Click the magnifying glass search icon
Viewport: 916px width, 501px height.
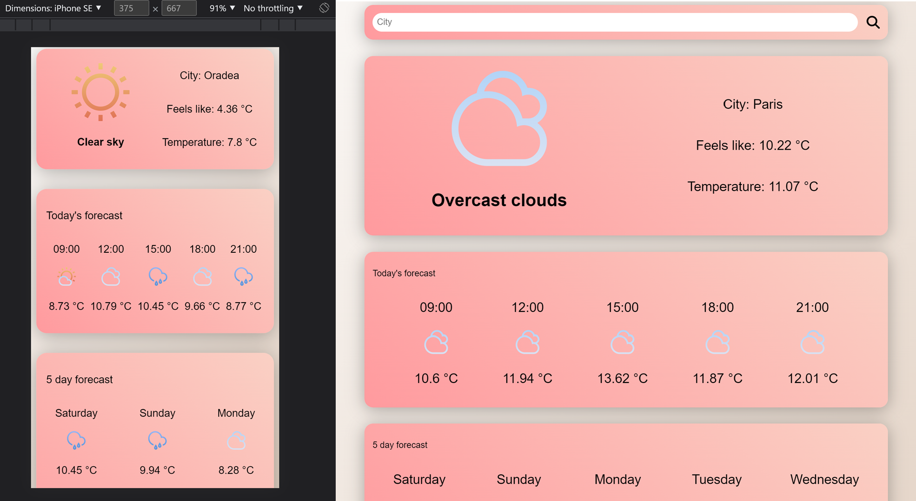pyautogui.click(x=873, y=22)
